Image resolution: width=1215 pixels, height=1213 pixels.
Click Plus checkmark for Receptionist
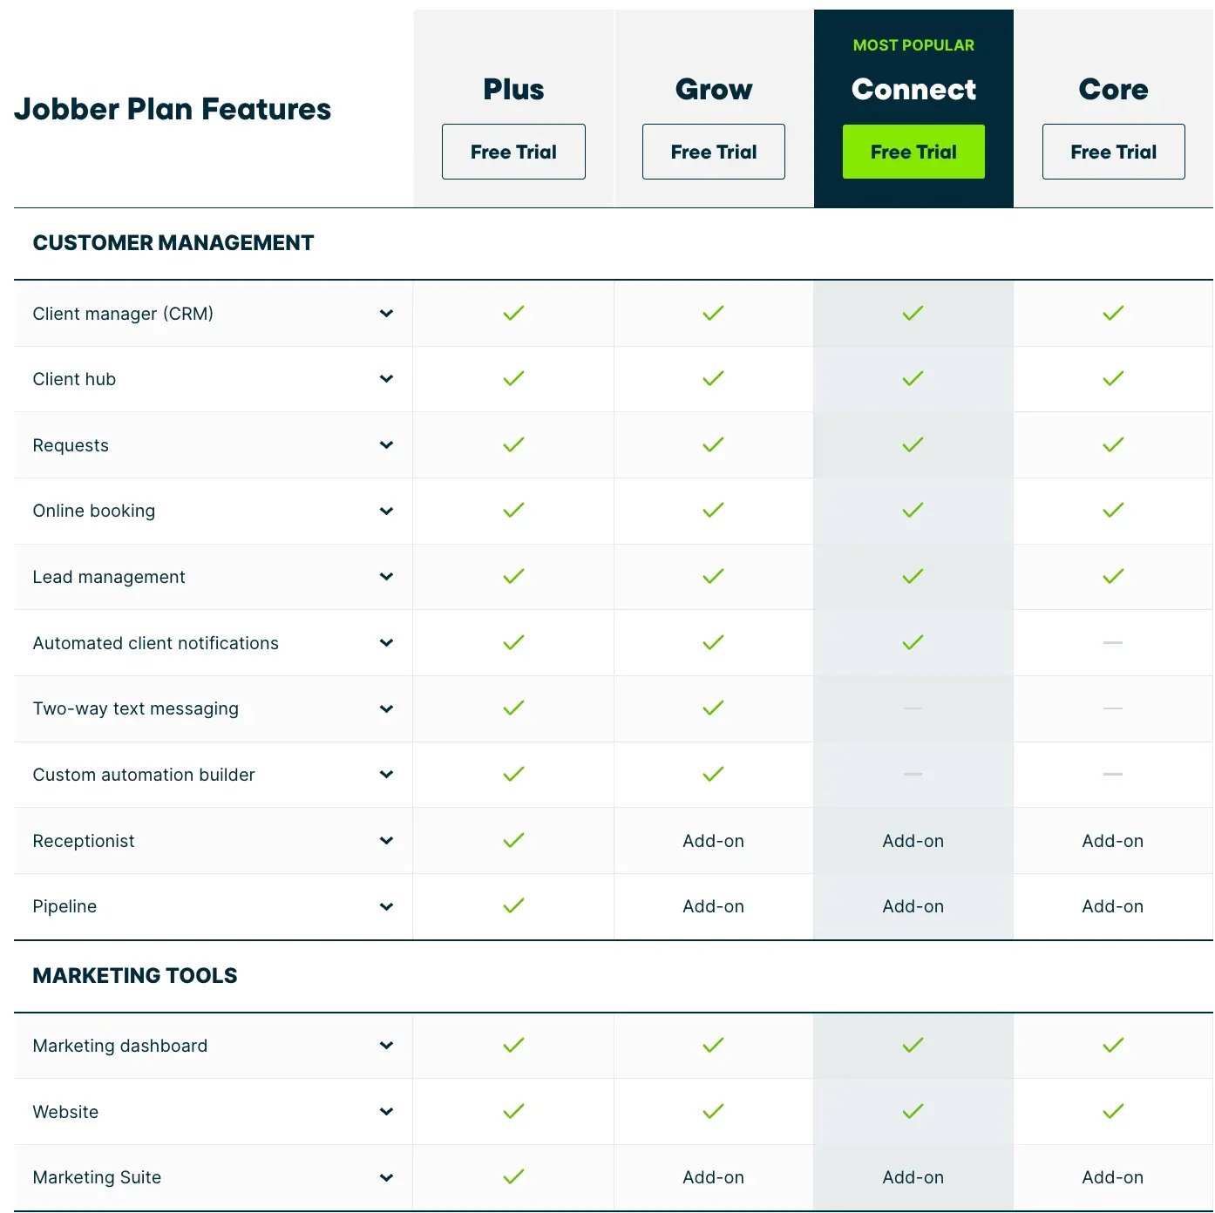[x=513, y=840]
